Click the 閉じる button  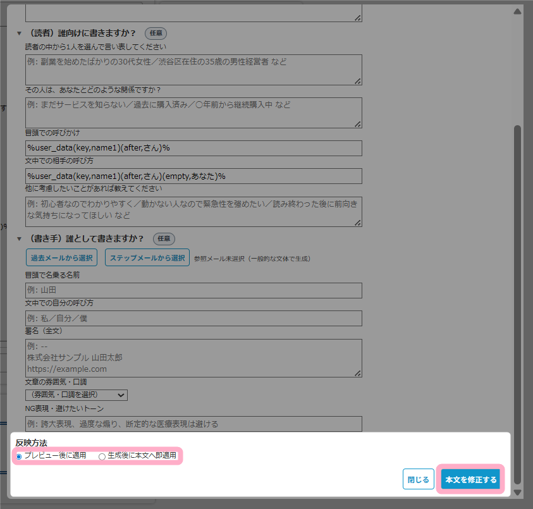[x=418, y=479]
